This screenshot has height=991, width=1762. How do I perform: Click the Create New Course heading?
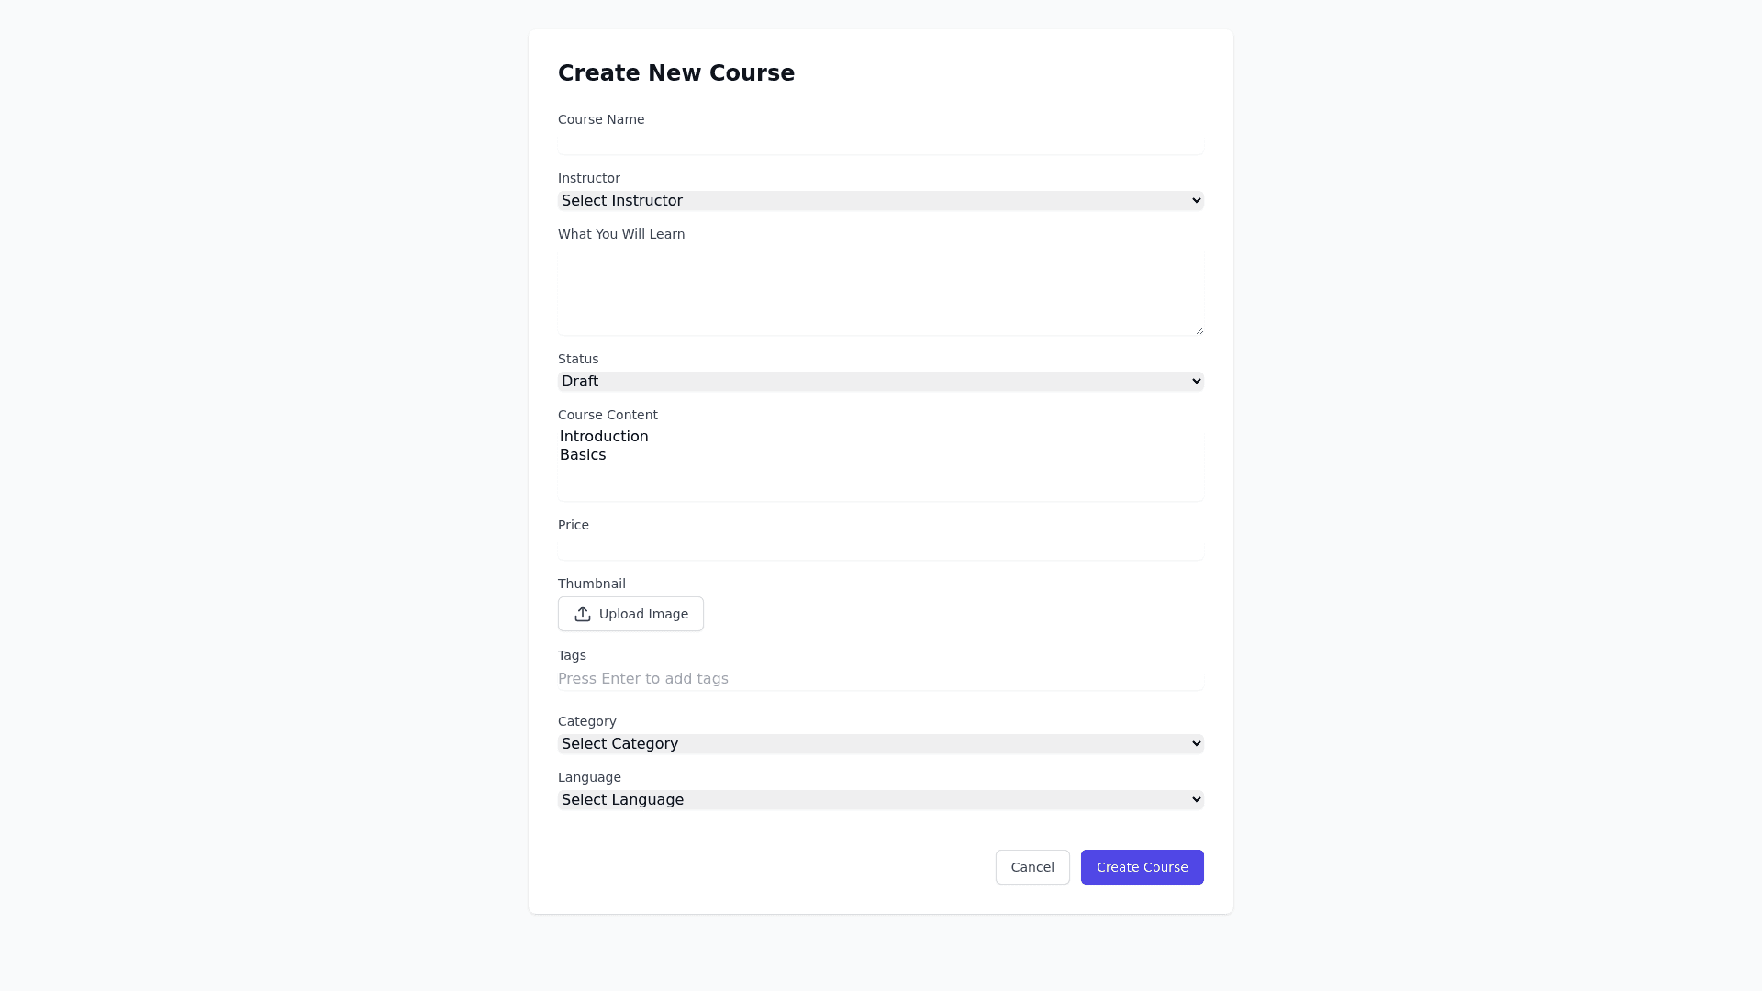click(x=676, y=72)
